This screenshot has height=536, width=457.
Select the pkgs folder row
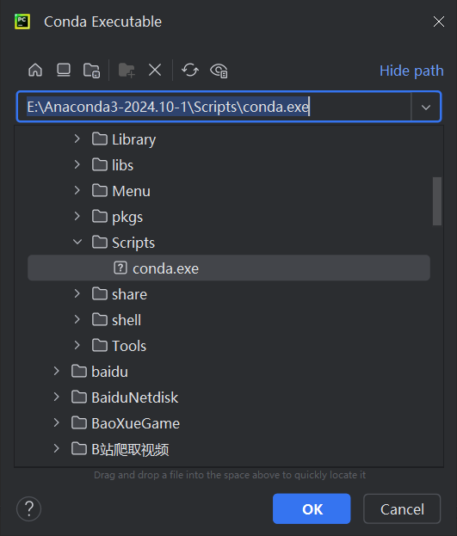pyautogui.click(x=229, y=217)
